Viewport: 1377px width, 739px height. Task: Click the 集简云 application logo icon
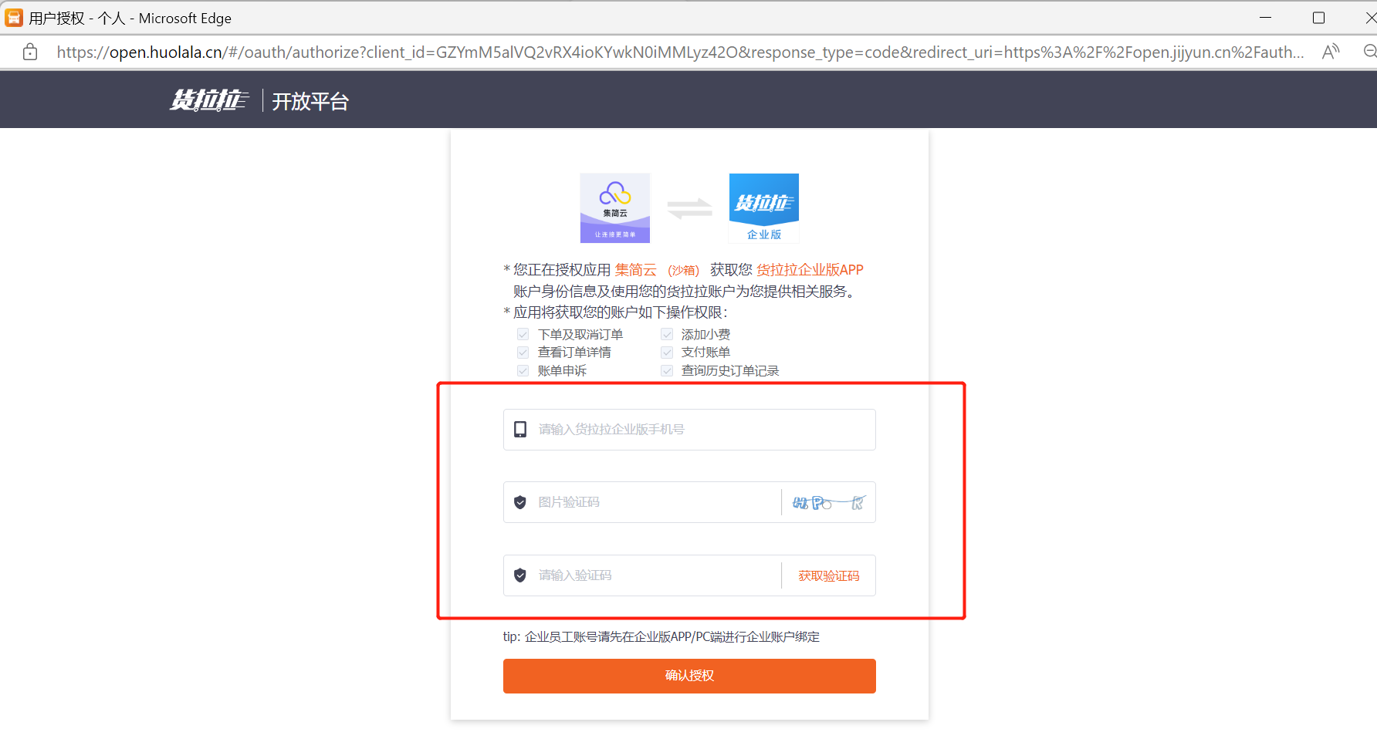[x=615, y=208]
